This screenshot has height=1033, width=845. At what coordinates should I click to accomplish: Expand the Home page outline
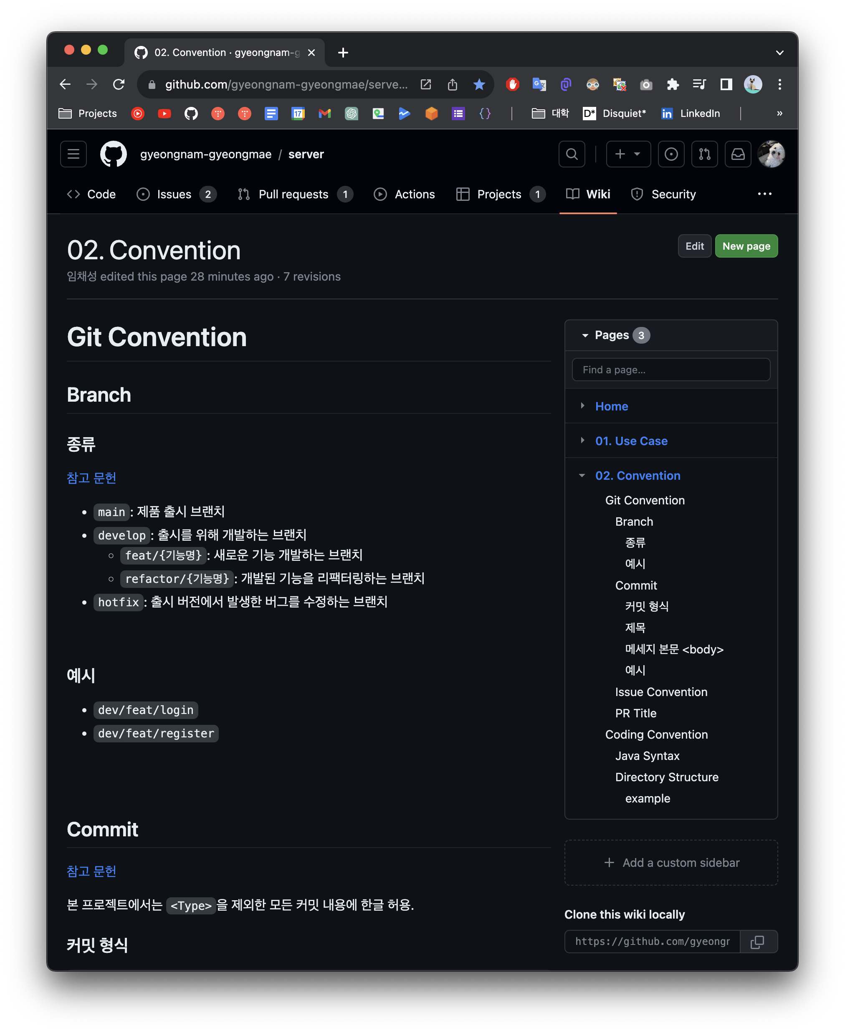coord(583,406)
